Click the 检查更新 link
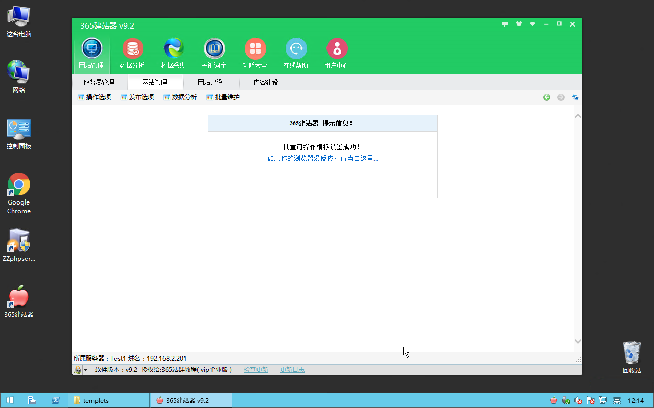The image size is (654, 408). coord(256,370)
